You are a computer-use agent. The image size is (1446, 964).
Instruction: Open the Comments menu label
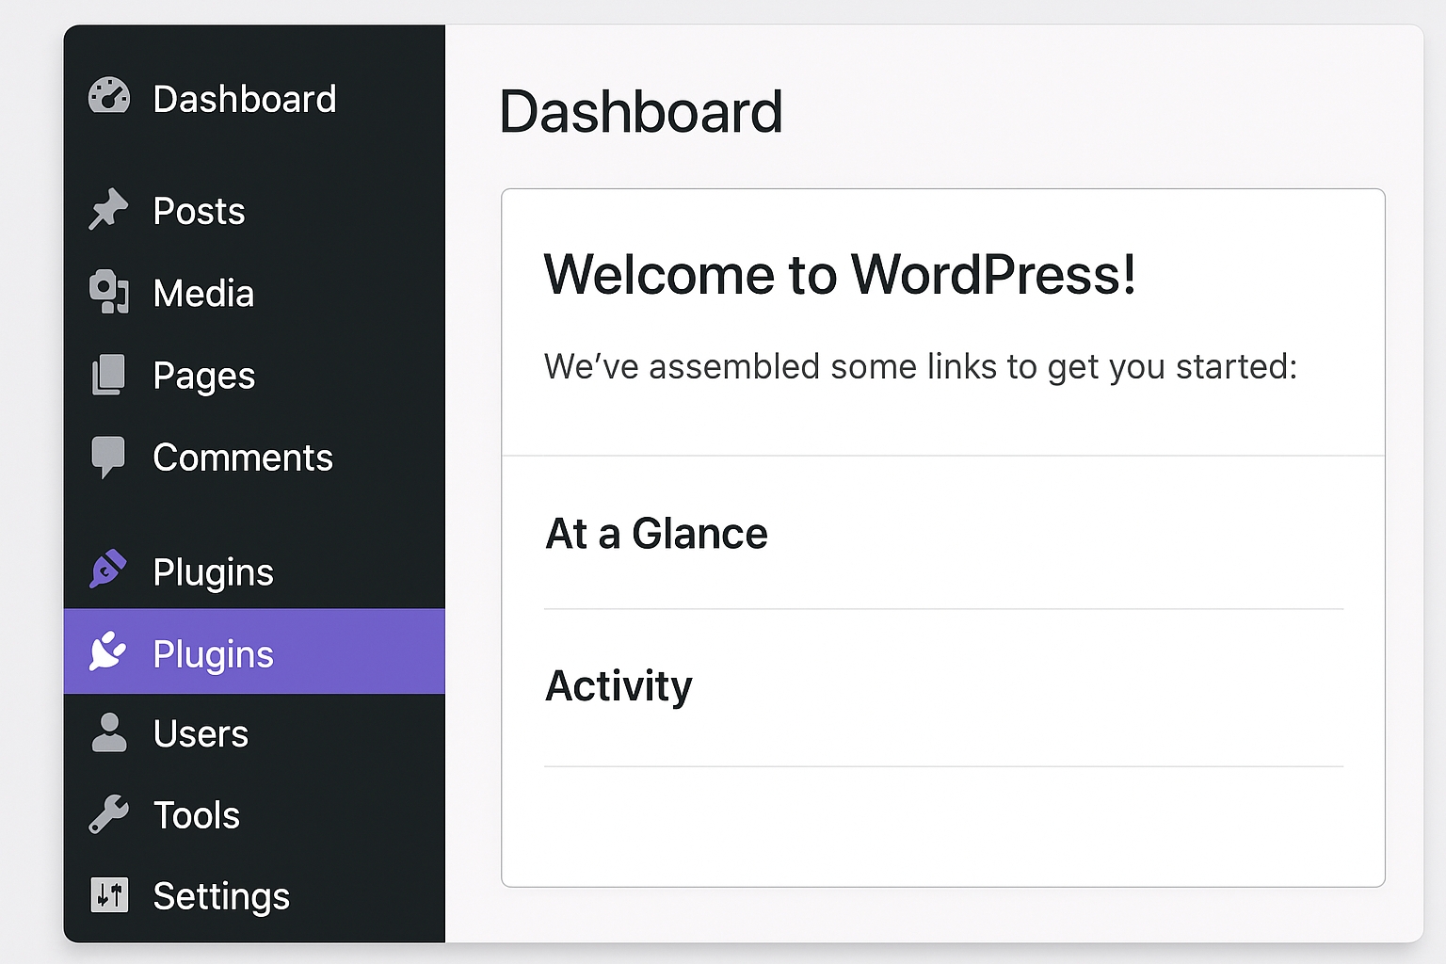point(243,458)
